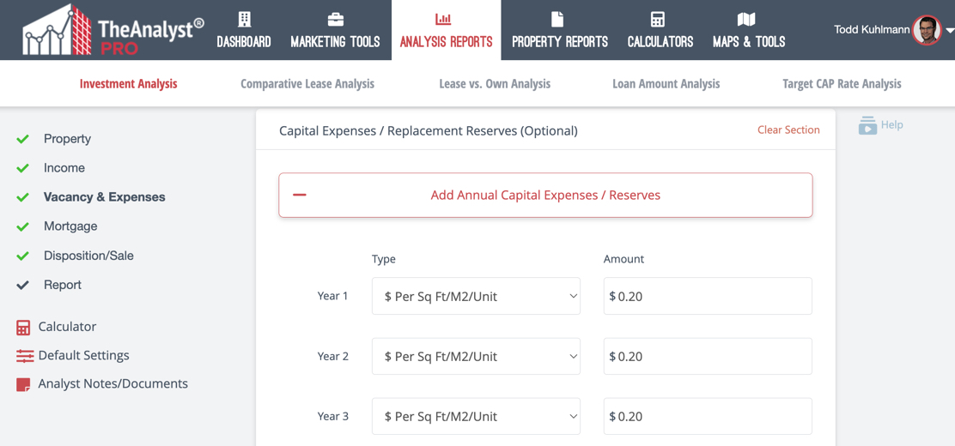Click the Year 3 Amount field

click(708, 417)
